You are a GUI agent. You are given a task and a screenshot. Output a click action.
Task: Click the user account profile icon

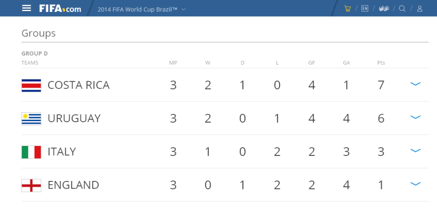[x=420, y=9]
